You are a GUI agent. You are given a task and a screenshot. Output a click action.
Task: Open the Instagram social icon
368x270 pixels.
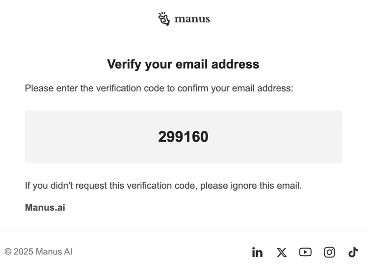[329, 252]
